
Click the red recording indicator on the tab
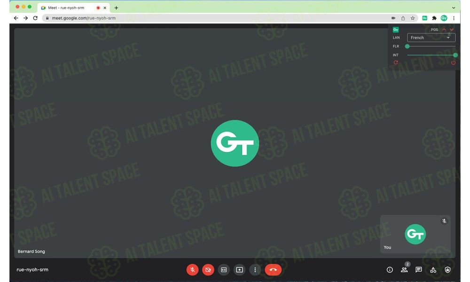click(98, 8)
